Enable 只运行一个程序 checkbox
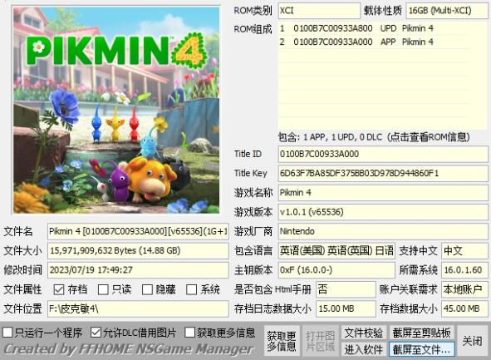This screenshot has width=491, height=360. (x=7, y=333)
